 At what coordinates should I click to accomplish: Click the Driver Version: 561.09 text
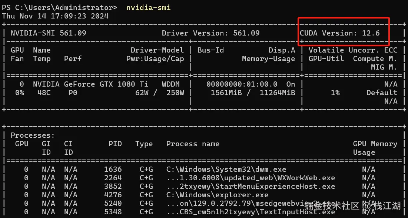pyautogui.click(x=210, y=33)
